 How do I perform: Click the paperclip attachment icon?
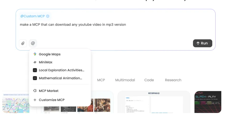coord(23,43)
